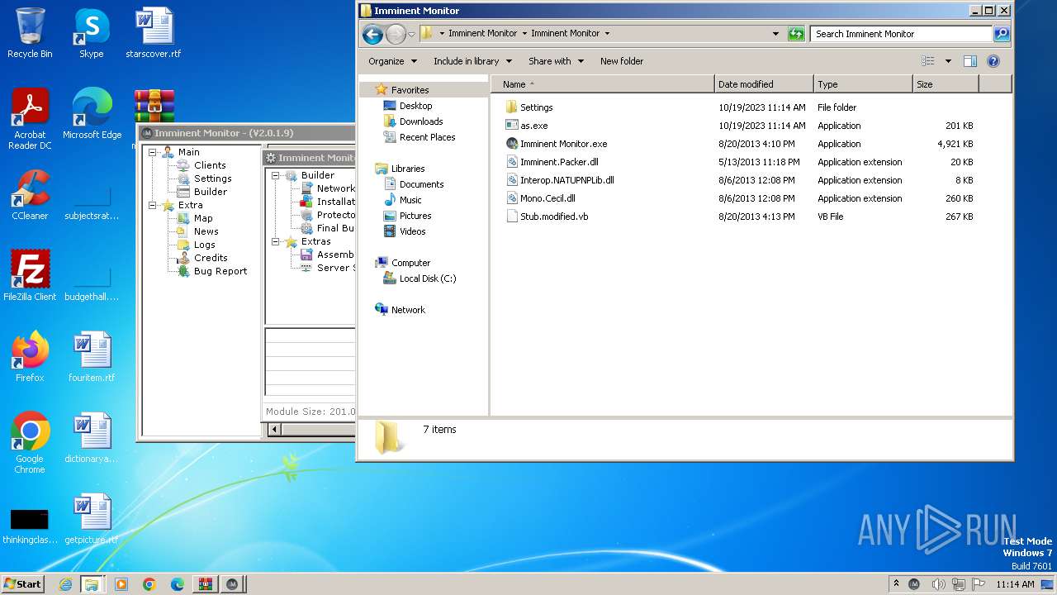Sort files by Name column header

[x=603, y=84]
